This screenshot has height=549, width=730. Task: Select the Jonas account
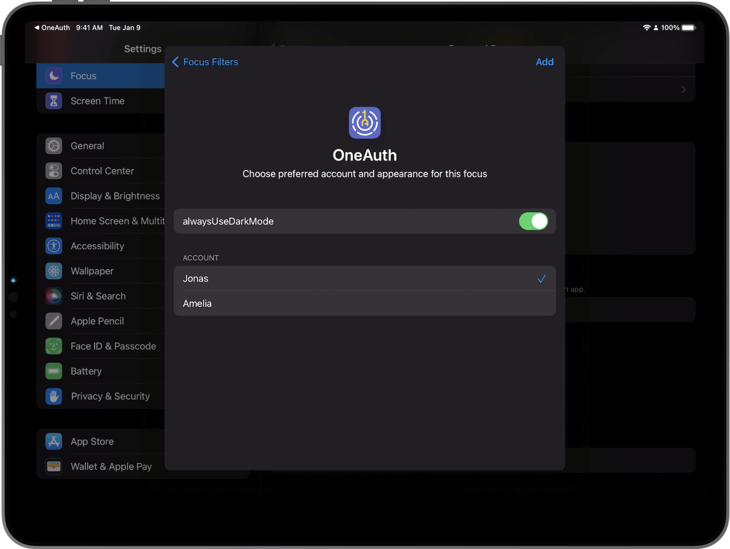[x=365, y=278]
